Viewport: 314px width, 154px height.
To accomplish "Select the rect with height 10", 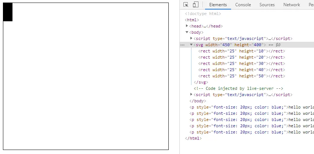I will (241, 51).
